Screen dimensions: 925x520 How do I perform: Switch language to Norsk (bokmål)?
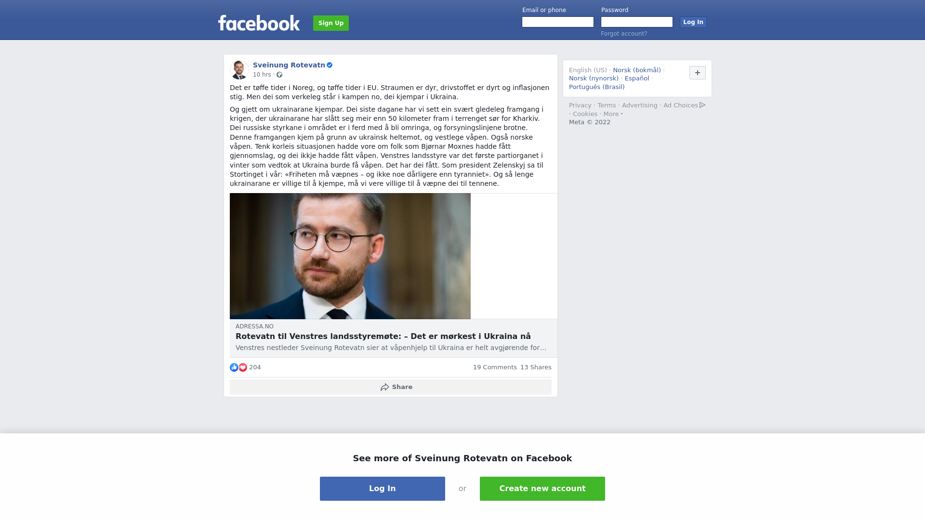point(637,70)
